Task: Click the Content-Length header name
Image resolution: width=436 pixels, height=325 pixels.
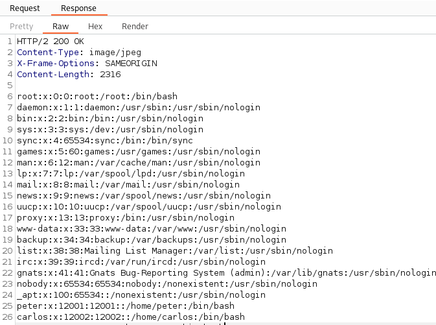Action: coord(53,75)
